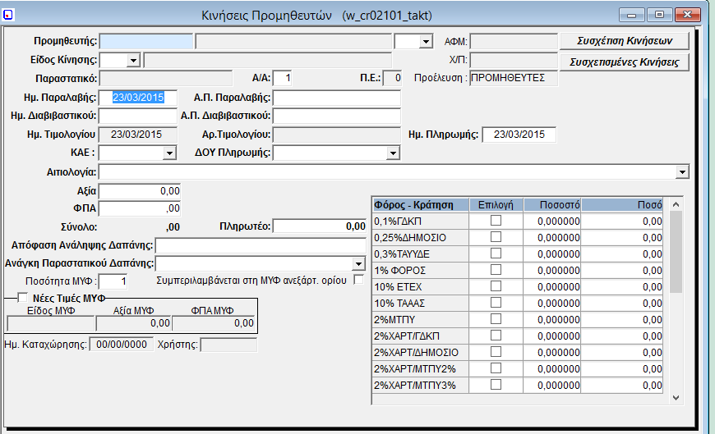Click the Ποσότητα ΜΥΦ field
This screenshot has width=715, height=434.
tap(113, 281)
